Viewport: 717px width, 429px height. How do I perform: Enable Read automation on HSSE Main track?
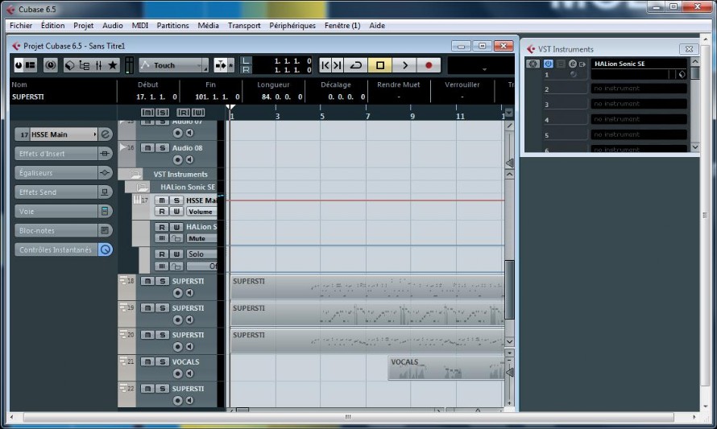pos(162,212)
